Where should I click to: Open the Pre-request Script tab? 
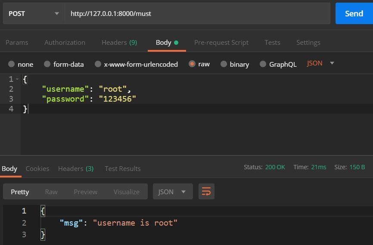pyautogui.click(x=221, y=43)
